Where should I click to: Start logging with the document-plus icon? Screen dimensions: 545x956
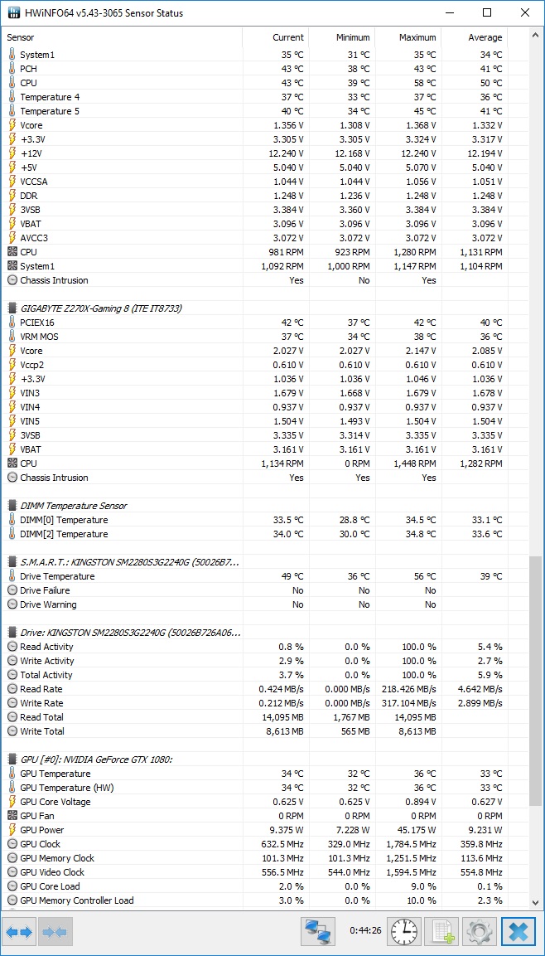coord(441,932)
